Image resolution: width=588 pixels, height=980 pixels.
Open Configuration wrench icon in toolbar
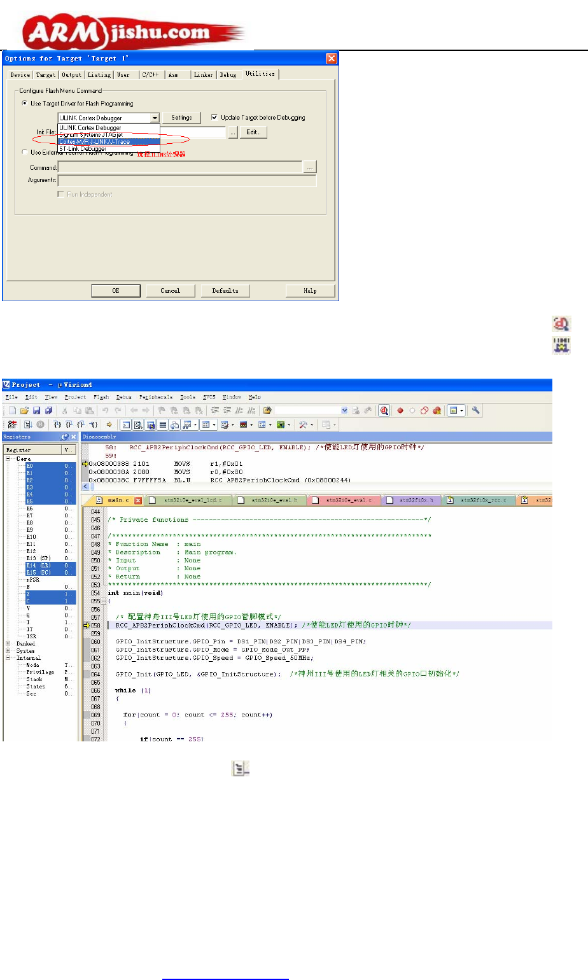(475, 410)
